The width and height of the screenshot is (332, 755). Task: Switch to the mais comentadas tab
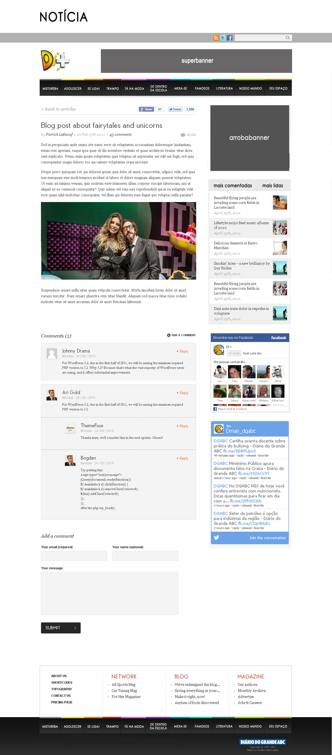coord(233,185)
